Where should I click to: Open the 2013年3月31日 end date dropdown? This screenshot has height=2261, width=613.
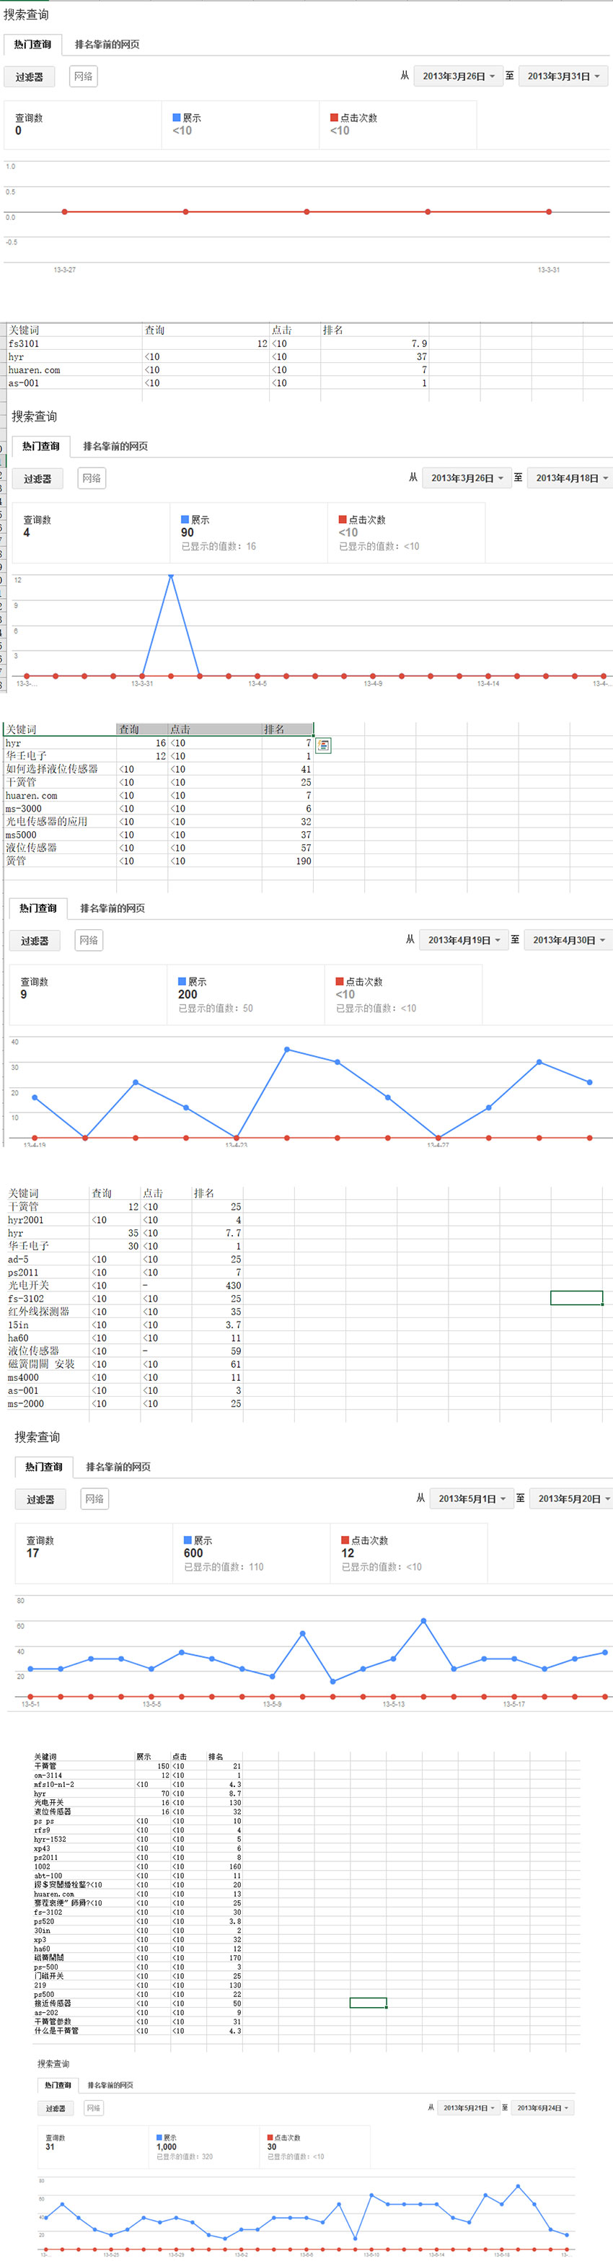coord(563,76)
